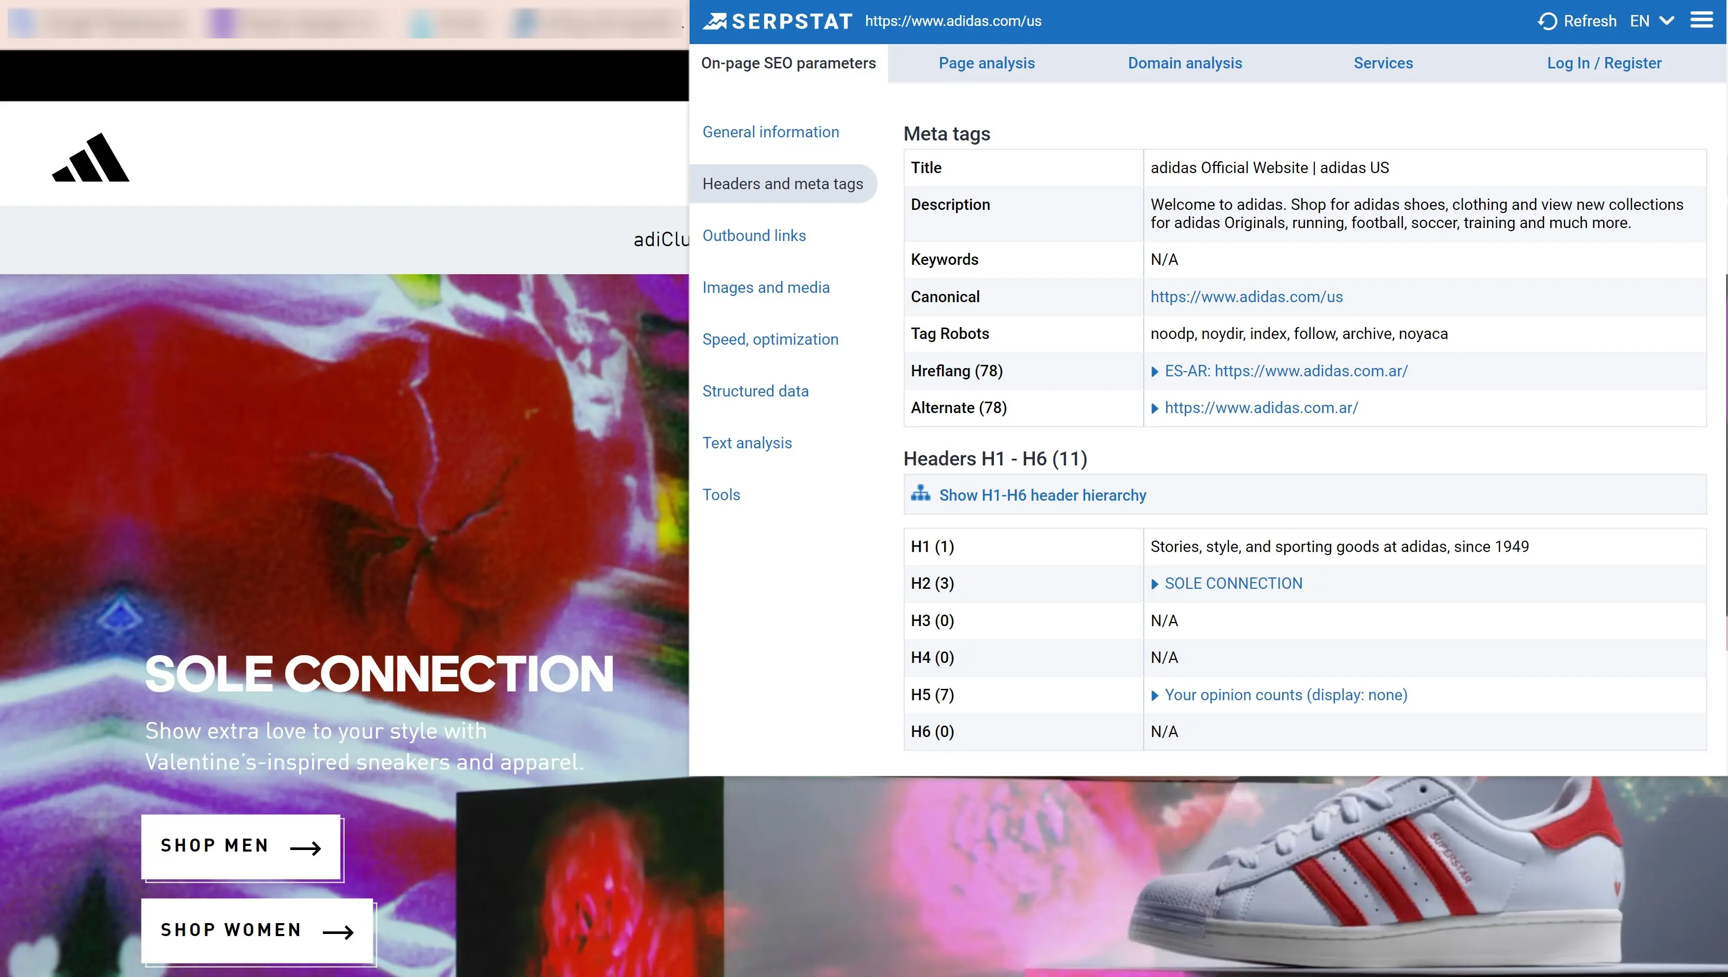
Task: Expand the Hreflang (78) list
Action: coord(1154,372)
